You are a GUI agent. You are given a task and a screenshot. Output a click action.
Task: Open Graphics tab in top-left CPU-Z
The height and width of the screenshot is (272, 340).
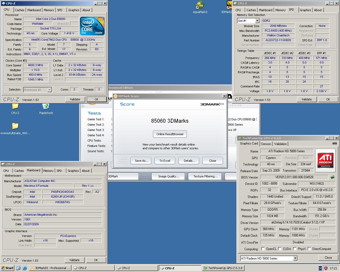coord(74,10)
